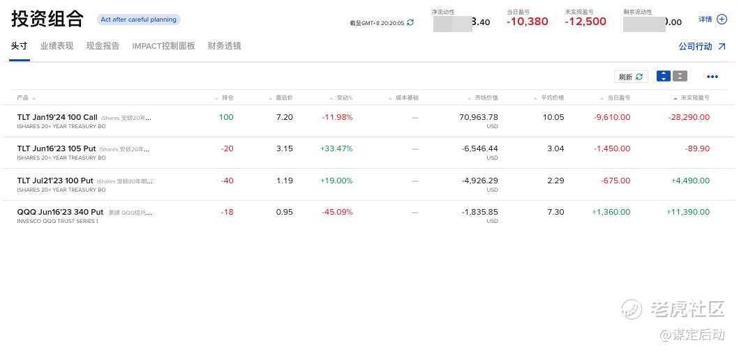Select the IMPACT控制面板 tab

click(163, 46)
